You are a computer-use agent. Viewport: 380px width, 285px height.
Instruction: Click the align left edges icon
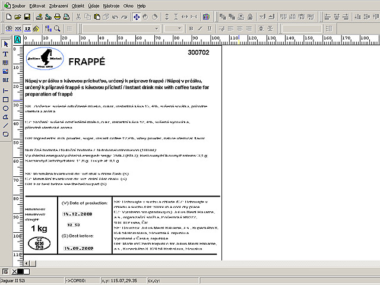pos(328,17)
